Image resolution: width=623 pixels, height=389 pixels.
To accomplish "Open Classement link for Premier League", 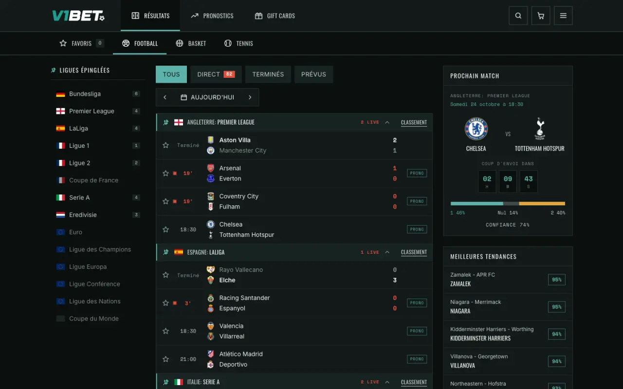I will 414,123.
